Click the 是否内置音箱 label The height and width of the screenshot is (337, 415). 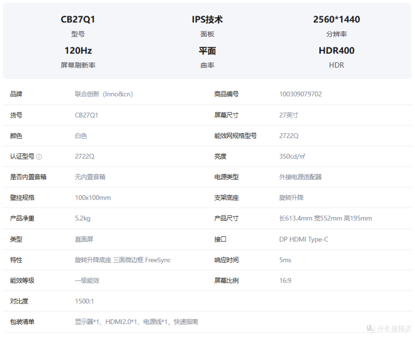pos(28,177)
